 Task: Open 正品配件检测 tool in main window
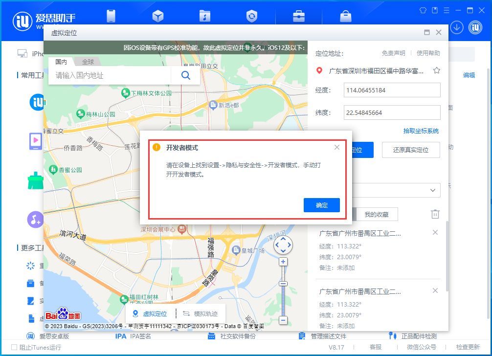tap(413, 336)
